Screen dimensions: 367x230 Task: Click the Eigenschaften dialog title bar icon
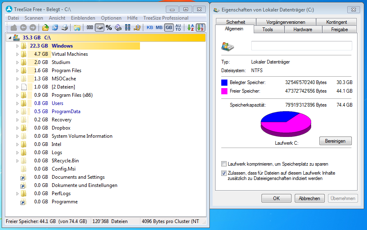(x=216, y=10)
